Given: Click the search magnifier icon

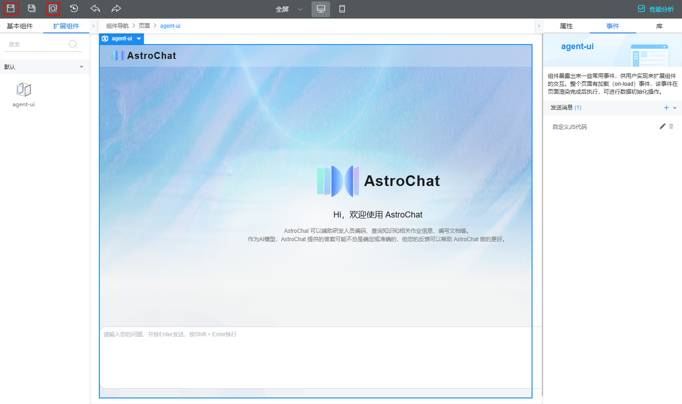Looking at the screenshot, I should 73,44.
